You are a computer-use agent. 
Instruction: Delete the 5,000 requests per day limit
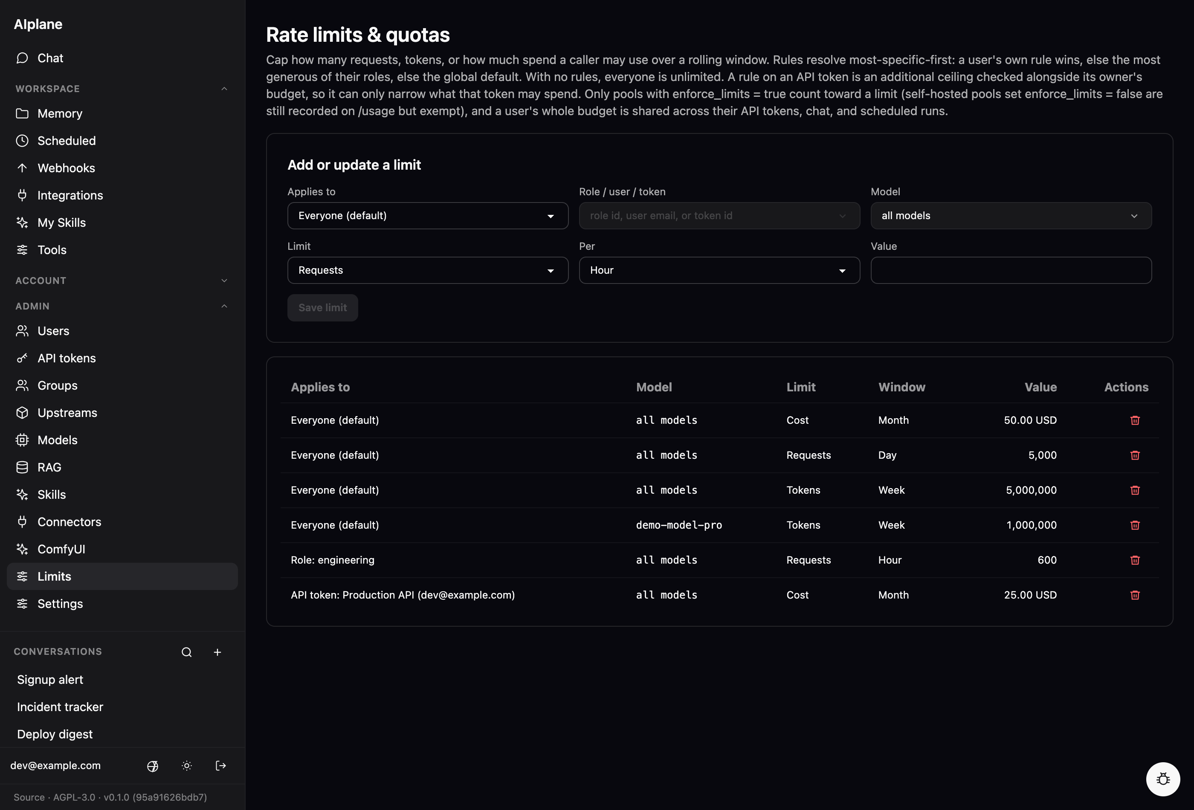click(x=1135, y=455)
